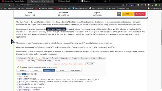The width and height of the screenshot is (162, 91).
Task: Toggle the browser side panel
Action: click(152, 5)
